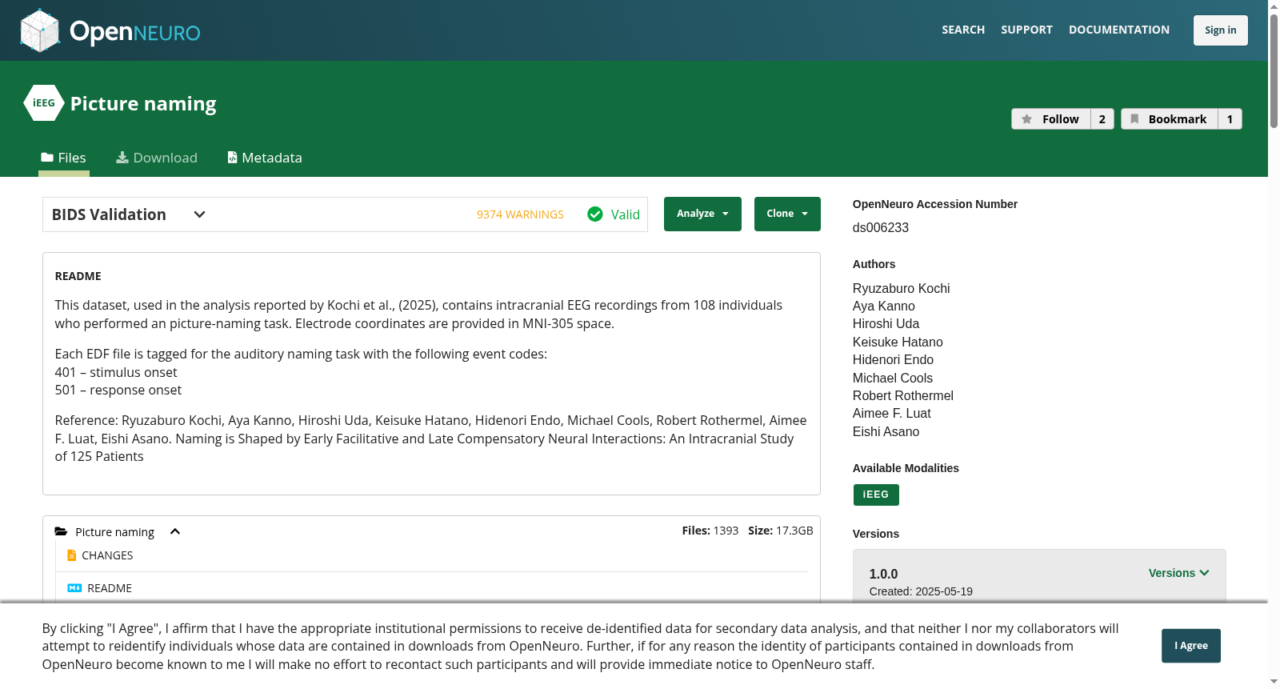
Task: Click the scrollbar down arrow
Action: [x=1274, y=682]
